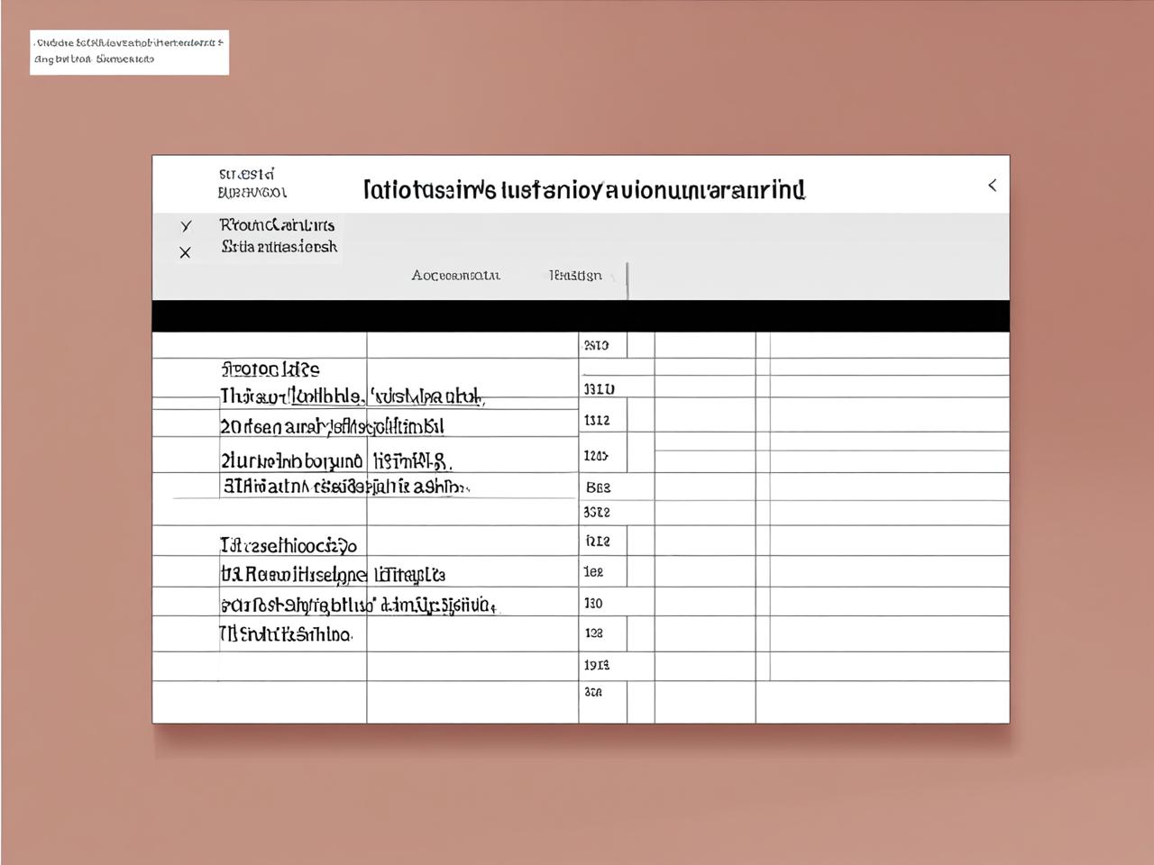Open the gray-bar tab ending in 'ign'
Viewport: 1154px width, 865px height.
click(575, 275)
